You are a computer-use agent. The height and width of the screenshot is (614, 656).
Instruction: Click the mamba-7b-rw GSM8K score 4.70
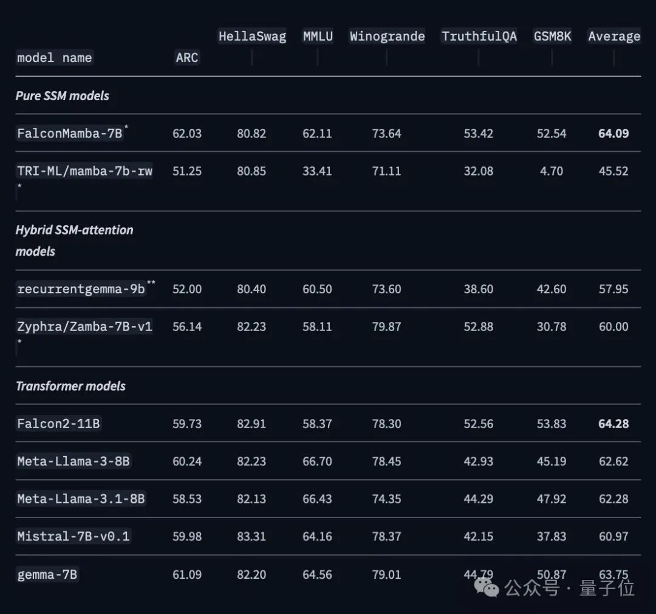552,171
